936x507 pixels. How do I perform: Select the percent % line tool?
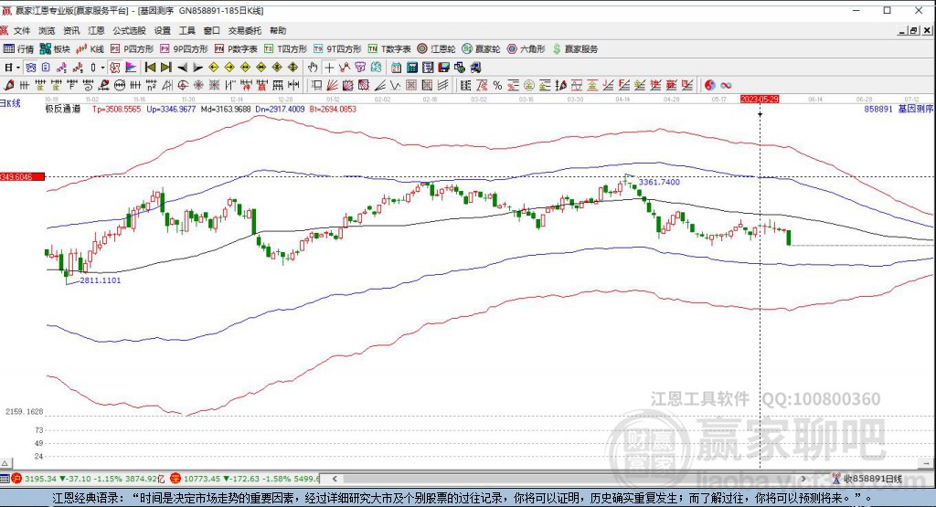497,85
